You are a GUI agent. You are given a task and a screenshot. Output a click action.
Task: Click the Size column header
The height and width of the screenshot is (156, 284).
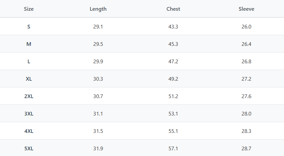[29, 9]
